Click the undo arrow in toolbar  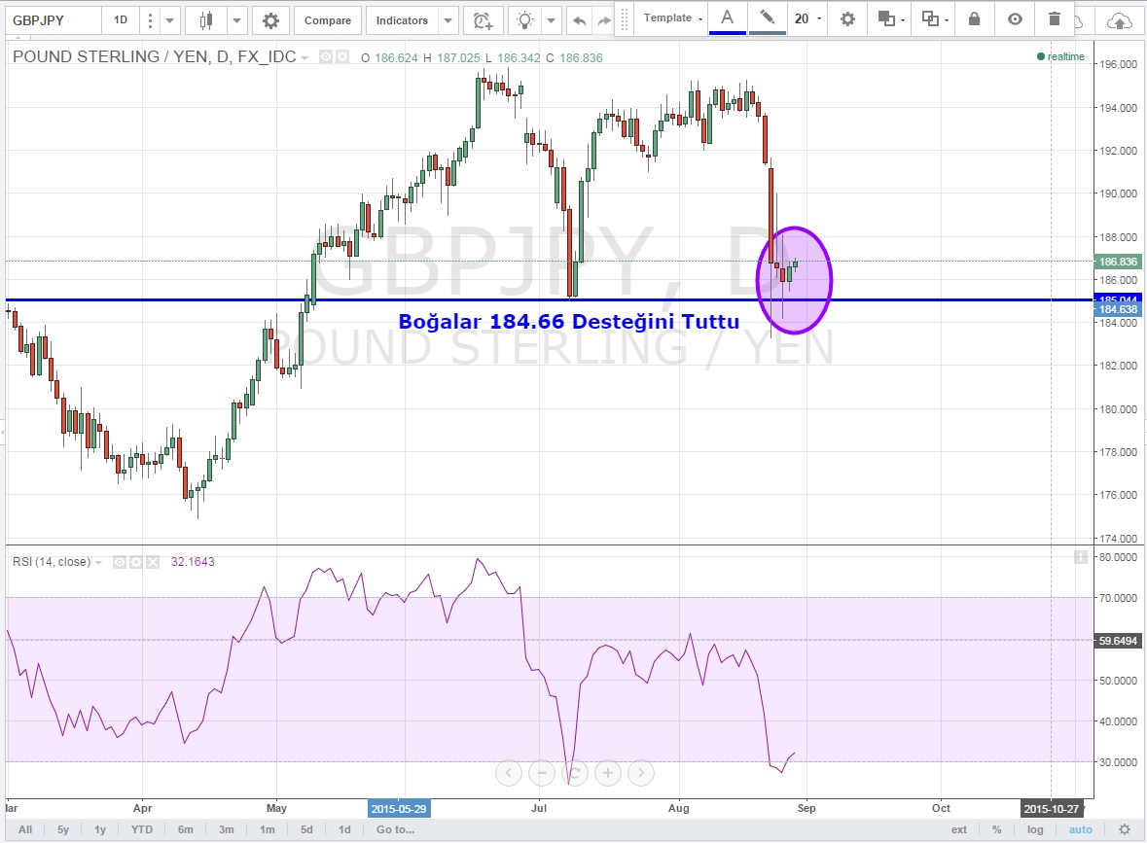[579, 20]
